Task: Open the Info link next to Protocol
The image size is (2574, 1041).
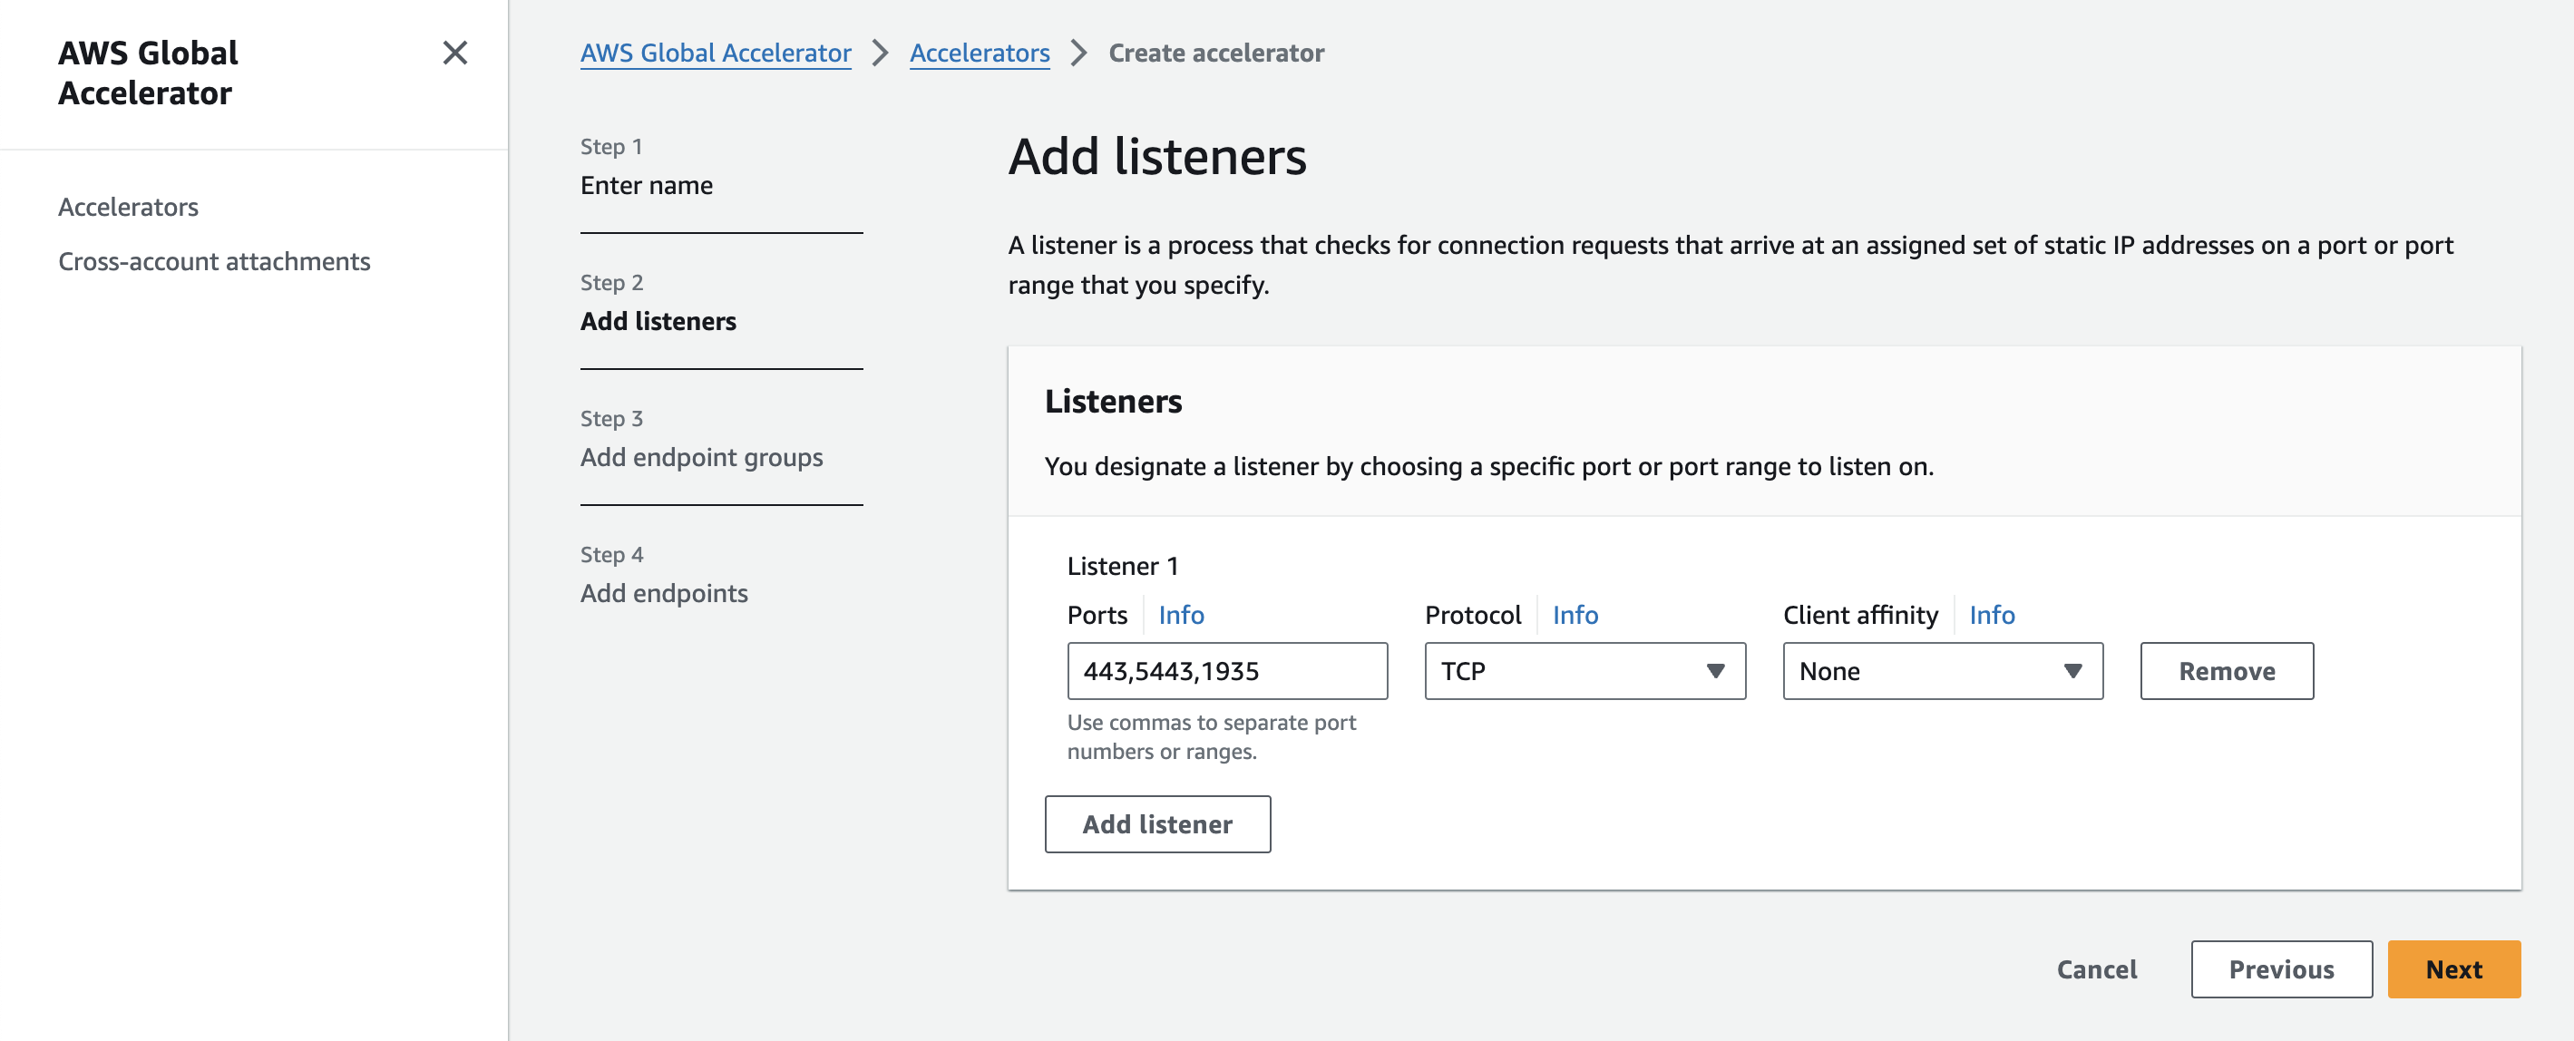Action: click(1575, 615)
